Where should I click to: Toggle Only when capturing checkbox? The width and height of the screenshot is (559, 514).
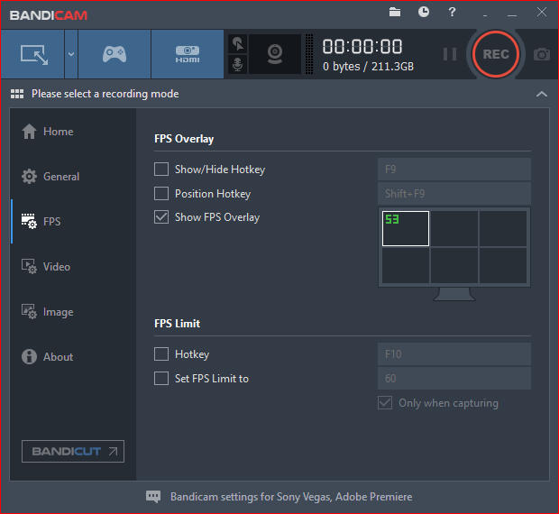pos(385,403)
